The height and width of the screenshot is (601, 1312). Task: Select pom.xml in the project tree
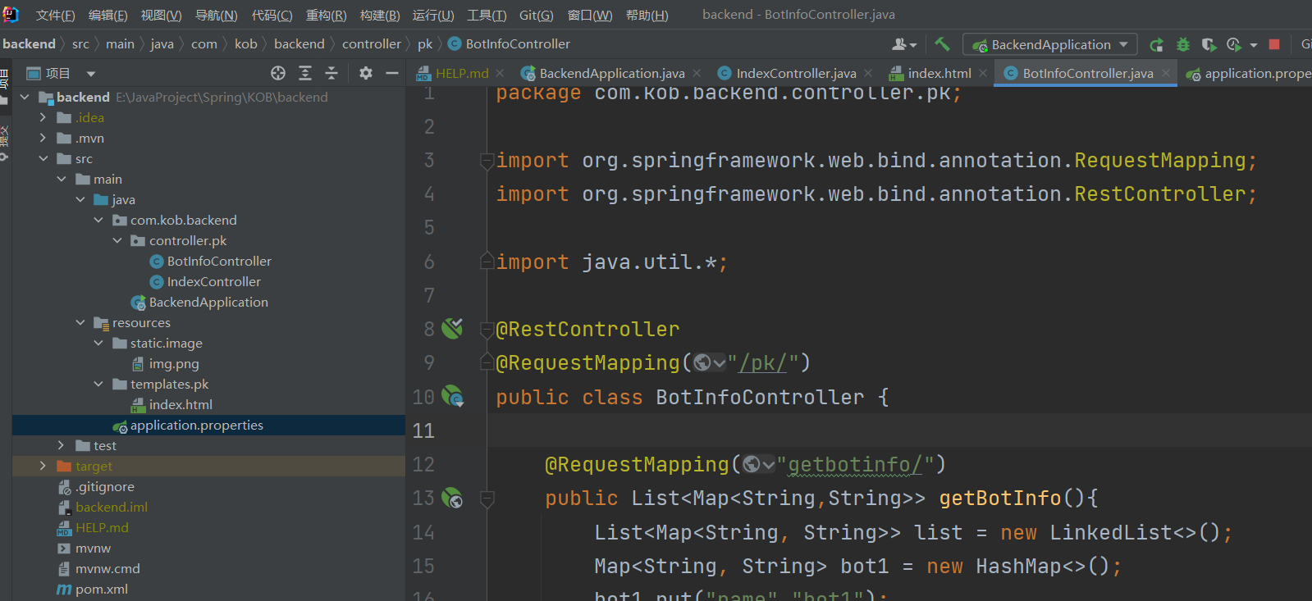tap(101, 589)
